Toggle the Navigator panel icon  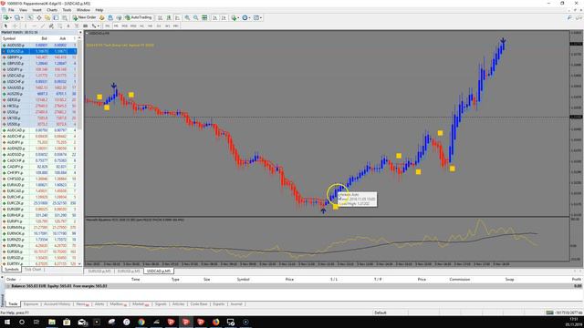[x=47, y=17]
